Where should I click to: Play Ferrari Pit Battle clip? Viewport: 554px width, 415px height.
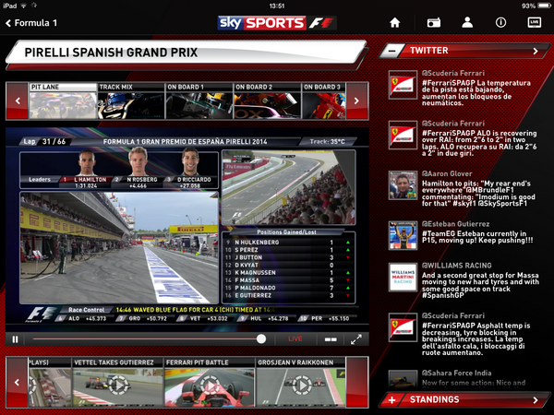pos(210,383)
